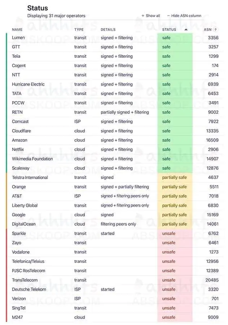Click the green safe status for Netflix

coord(166,149)
